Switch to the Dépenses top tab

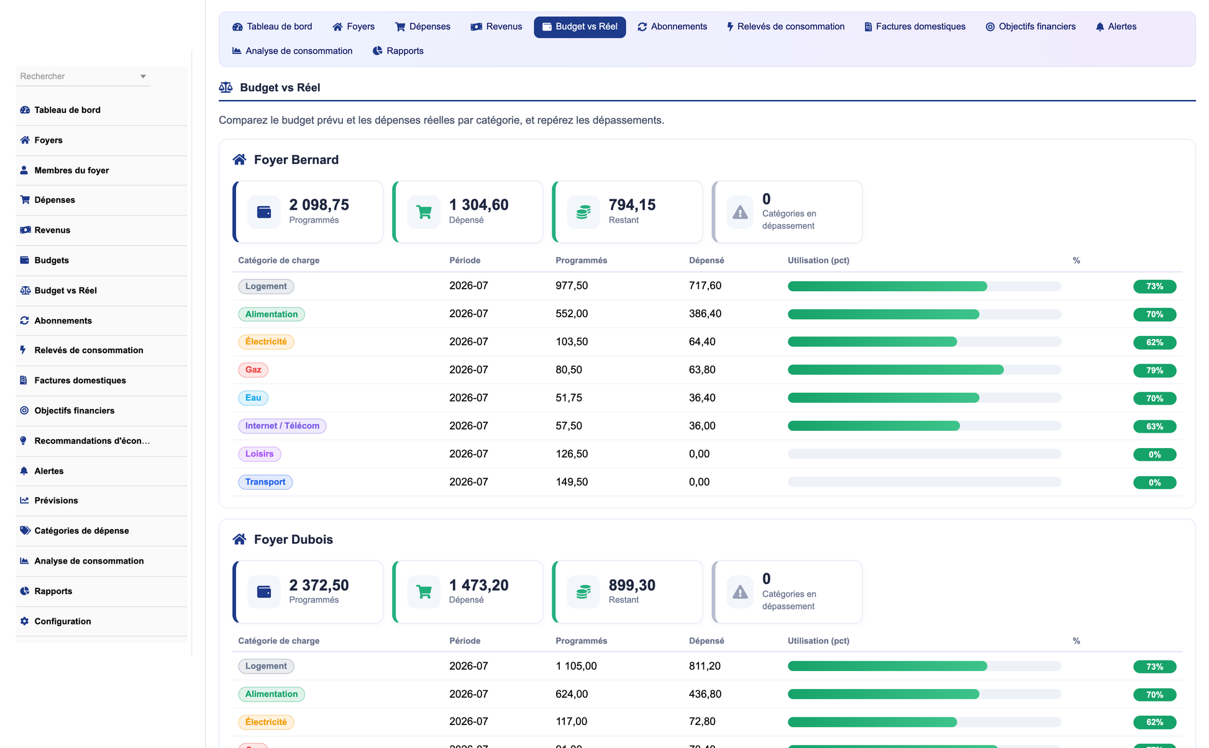(422, 27)
